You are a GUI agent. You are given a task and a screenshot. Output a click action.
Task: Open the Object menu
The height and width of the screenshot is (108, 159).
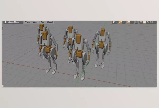click(50, 22)
